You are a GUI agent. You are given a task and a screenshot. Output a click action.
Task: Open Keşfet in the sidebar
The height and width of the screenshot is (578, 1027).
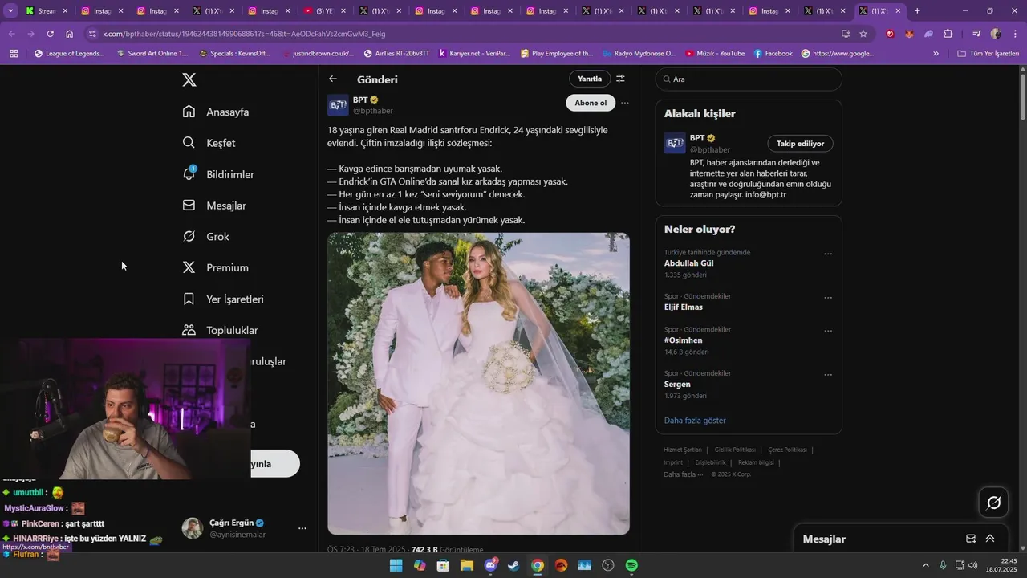pyautogui.click(x=209, y=143)
